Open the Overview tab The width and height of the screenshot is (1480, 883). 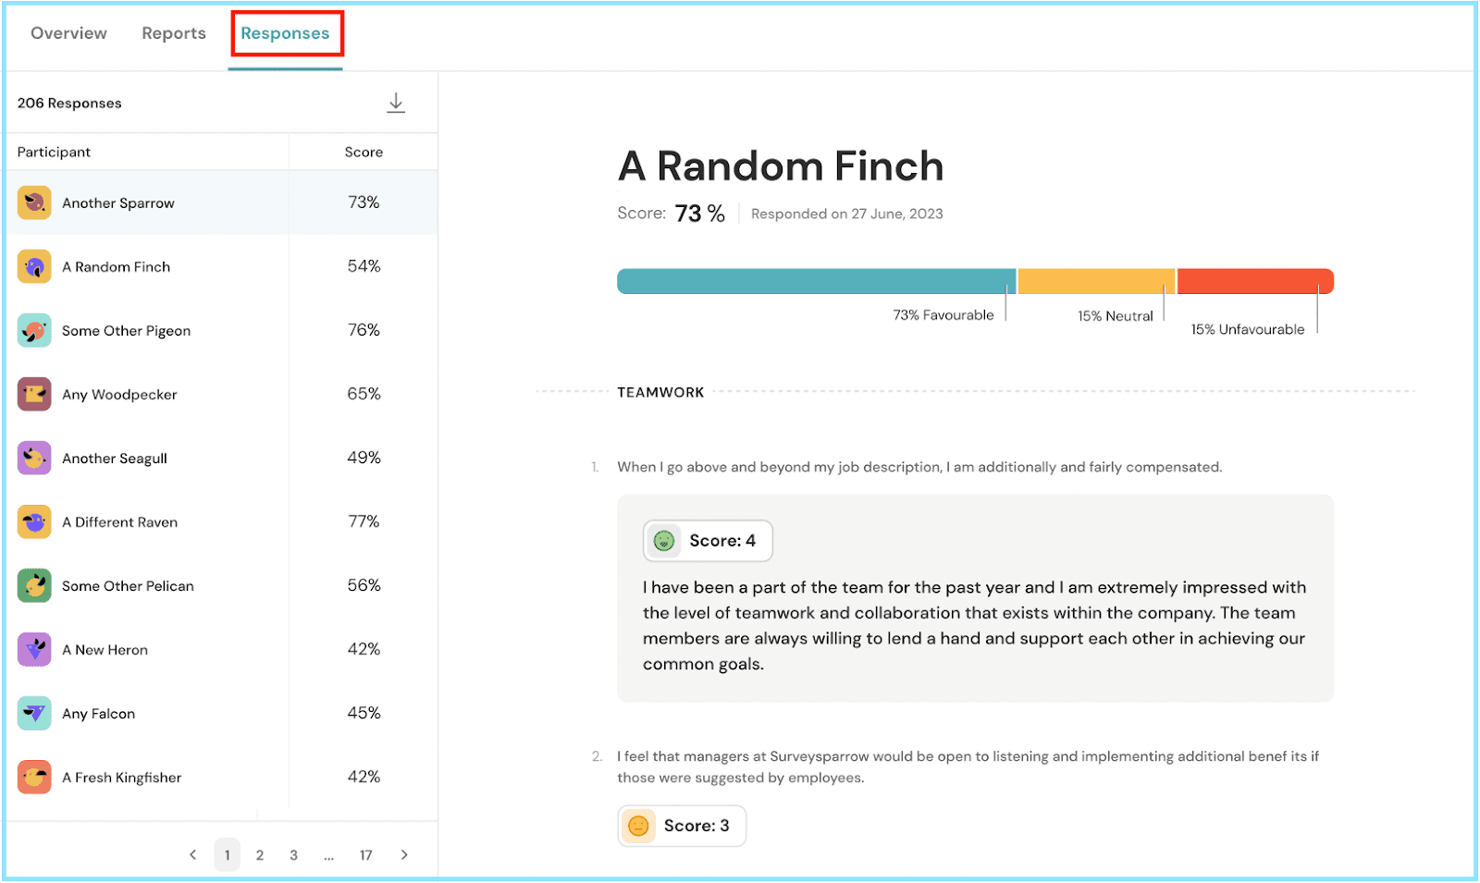pyautogui.click(x=68, y=33)
